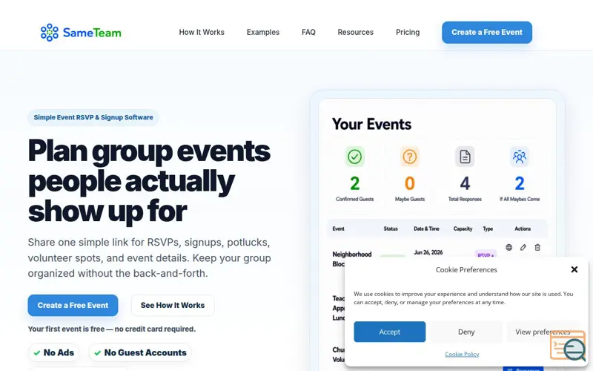Click the Jun 26, 2026 date cell
This screenshot has height=371, width=593.
point(428,252)
